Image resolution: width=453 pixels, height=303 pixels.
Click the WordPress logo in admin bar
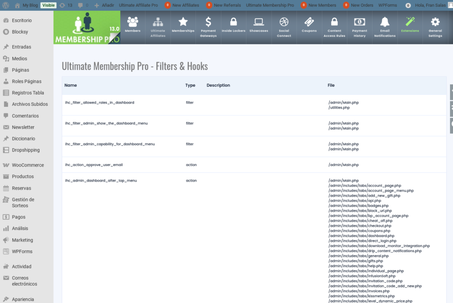[5, 5]
